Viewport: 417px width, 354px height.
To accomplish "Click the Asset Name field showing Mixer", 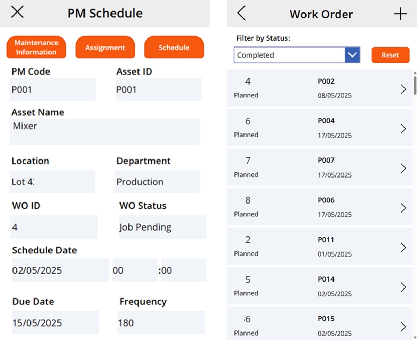I will (x=105, y=131).
